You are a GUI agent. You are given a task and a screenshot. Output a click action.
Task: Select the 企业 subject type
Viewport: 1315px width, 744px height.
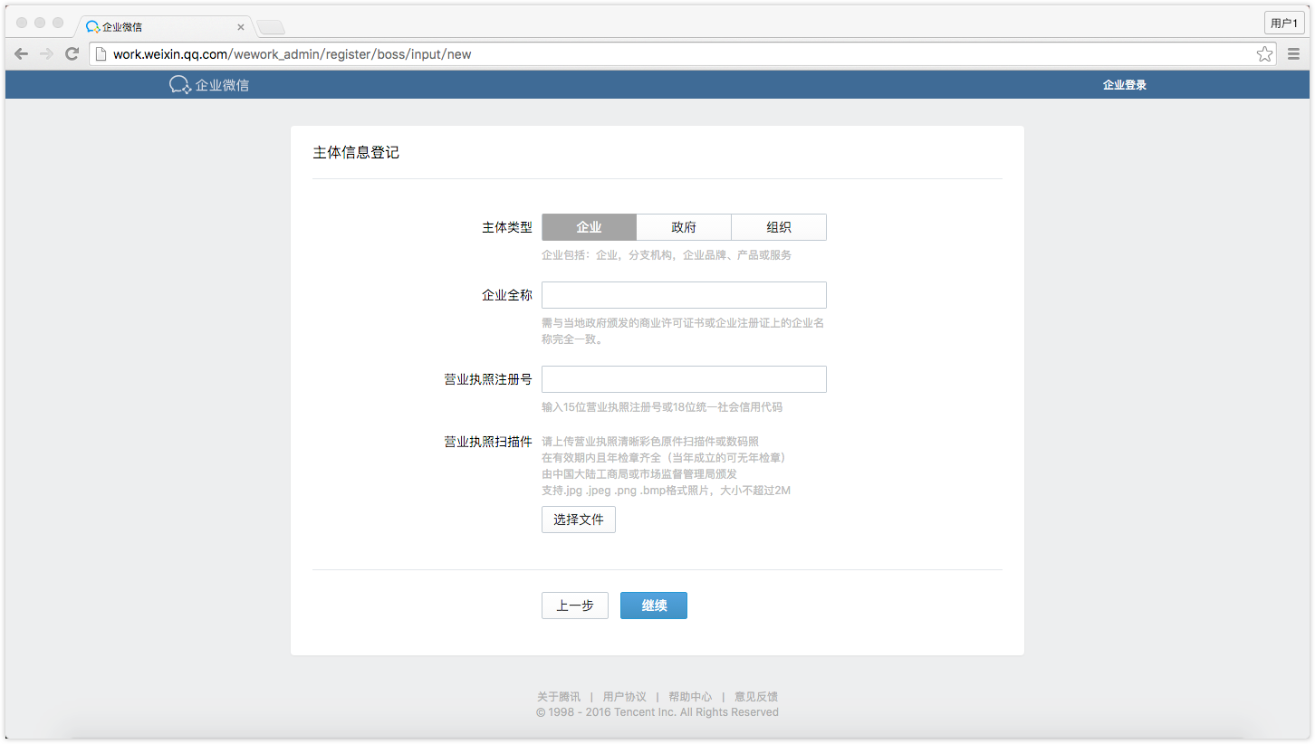589,226
